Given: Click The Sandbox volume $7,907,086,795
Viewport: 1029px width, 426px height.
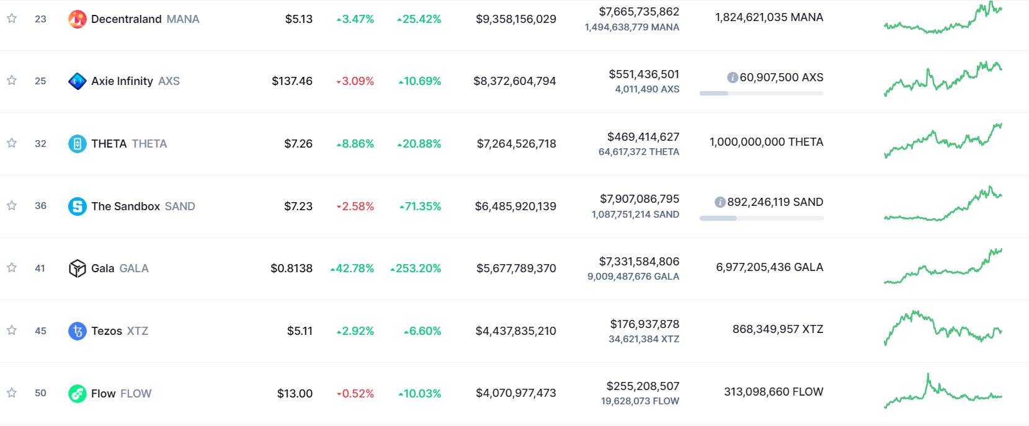Looking at the screenshot, I should tap(639, 199).
